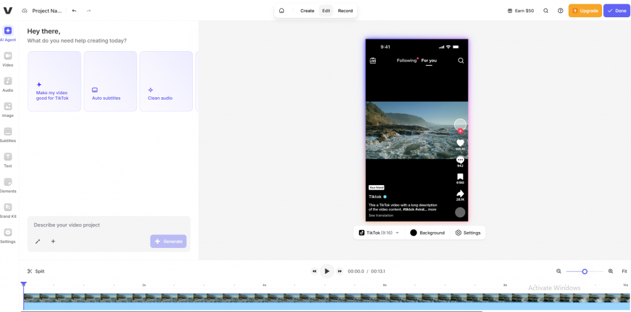The height and width of the screenshot is (312, 631).
Task: Select the Auto subtitles suggestion card
Action: (x=110, y=81)
